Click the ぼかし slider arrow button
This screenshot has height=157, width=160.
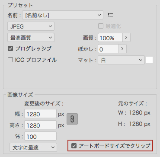click(x=122, y=49)
